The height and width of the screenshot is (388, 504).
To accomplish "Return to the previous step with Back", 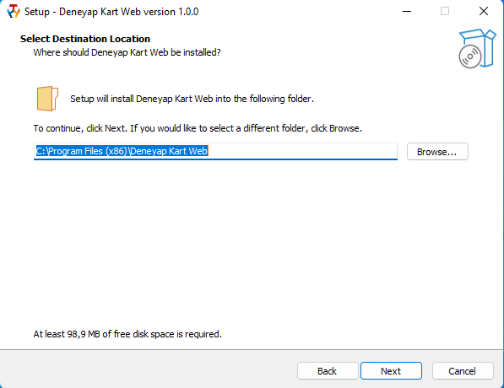I will coord(328,371).
